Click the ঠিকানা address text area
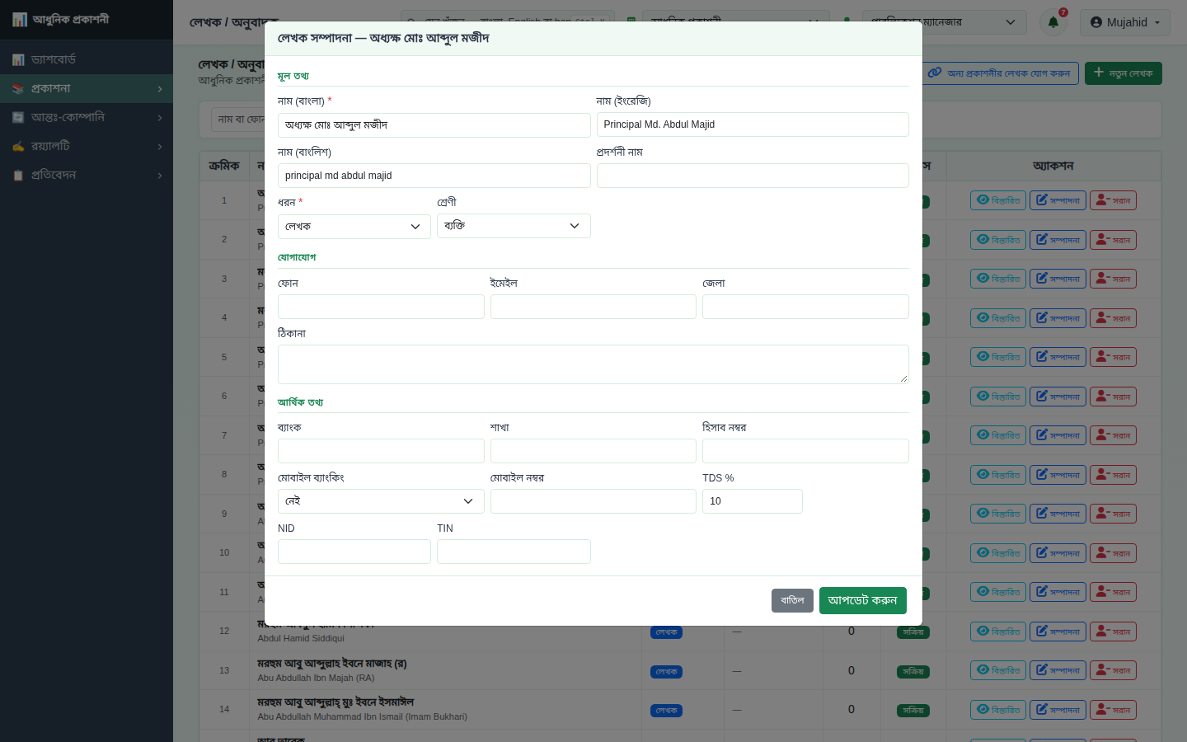The height and width of the screenshot is (742, 1187). click(x=593, y=364)
